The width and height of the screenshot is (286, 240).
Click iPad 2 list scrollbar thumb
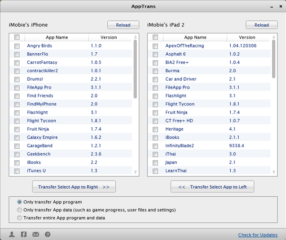274,59
